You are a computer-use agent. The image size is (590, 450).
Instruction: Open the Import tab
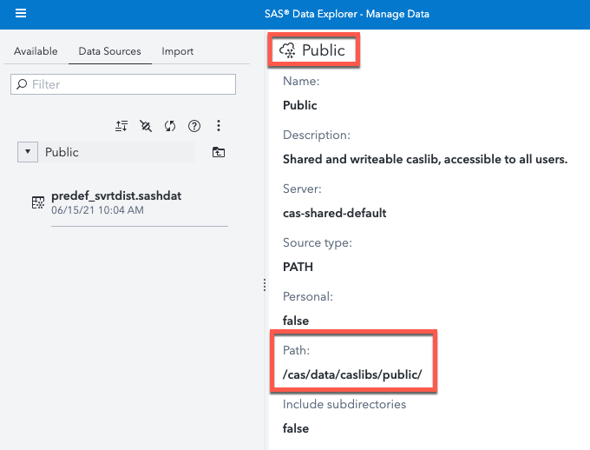(177, 51)
